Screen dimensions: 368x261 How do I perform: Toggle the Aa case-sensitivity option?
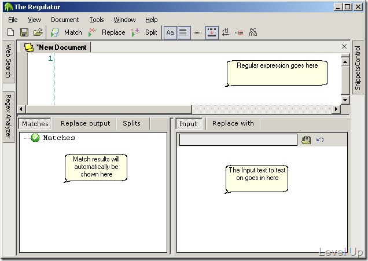tap(170, 32)
